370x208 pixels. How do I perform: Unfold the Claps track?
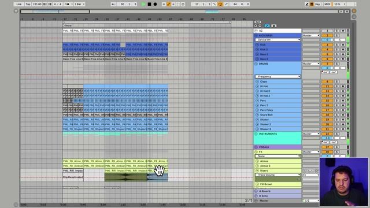[x=257, y=81]
